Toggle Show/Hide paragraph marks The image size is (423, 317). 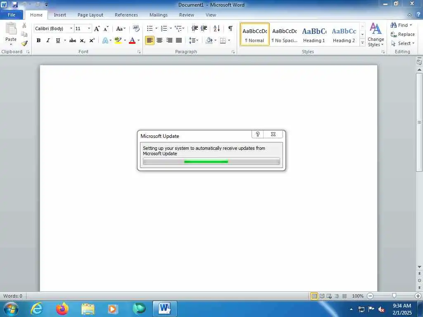[x=231, y=28]
